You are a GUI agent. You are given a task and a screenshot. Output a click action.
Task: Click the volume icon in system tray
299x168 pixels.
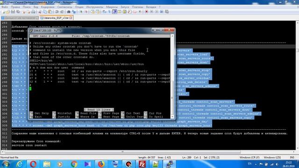[x=277, y=164]
